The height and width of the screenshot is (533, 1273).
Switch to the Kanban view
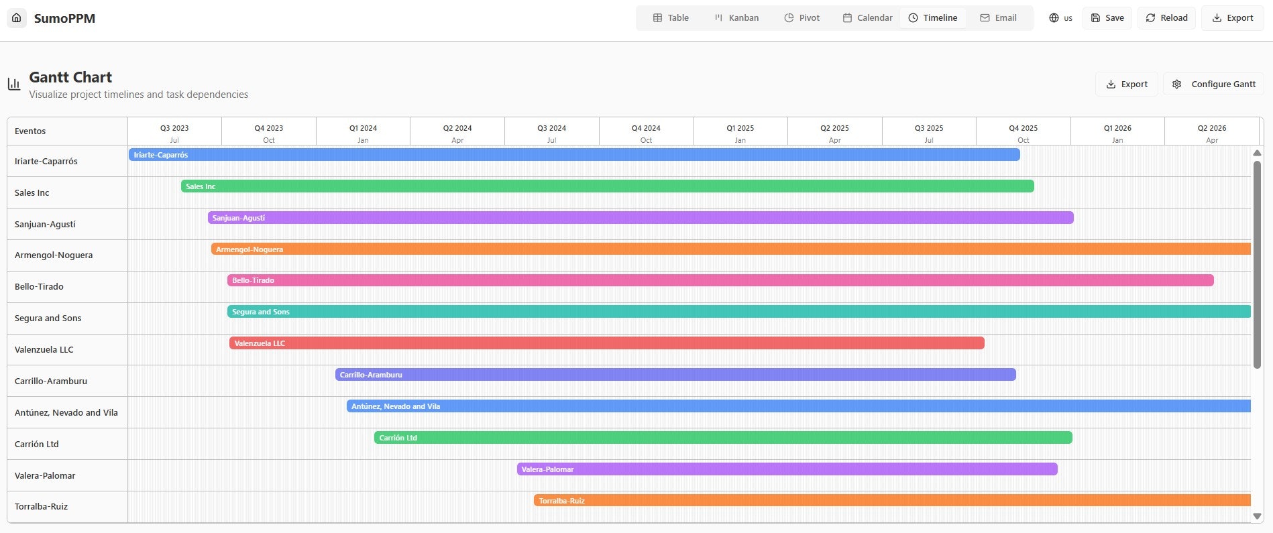736,18
